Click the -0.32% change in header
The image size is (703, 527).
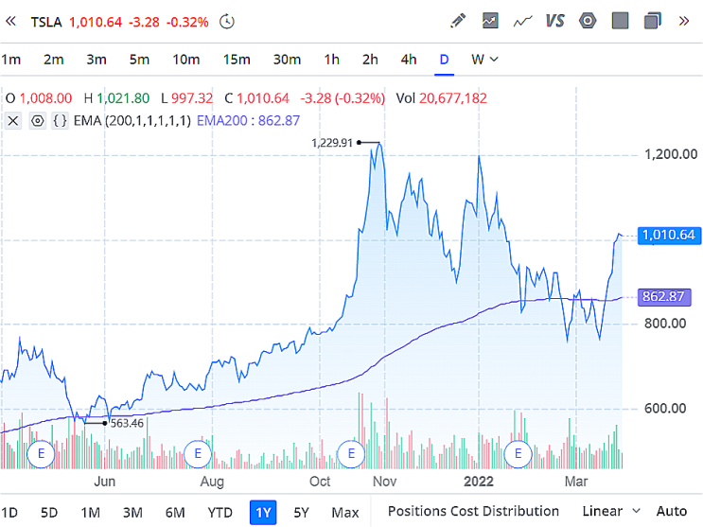point(187,22)
